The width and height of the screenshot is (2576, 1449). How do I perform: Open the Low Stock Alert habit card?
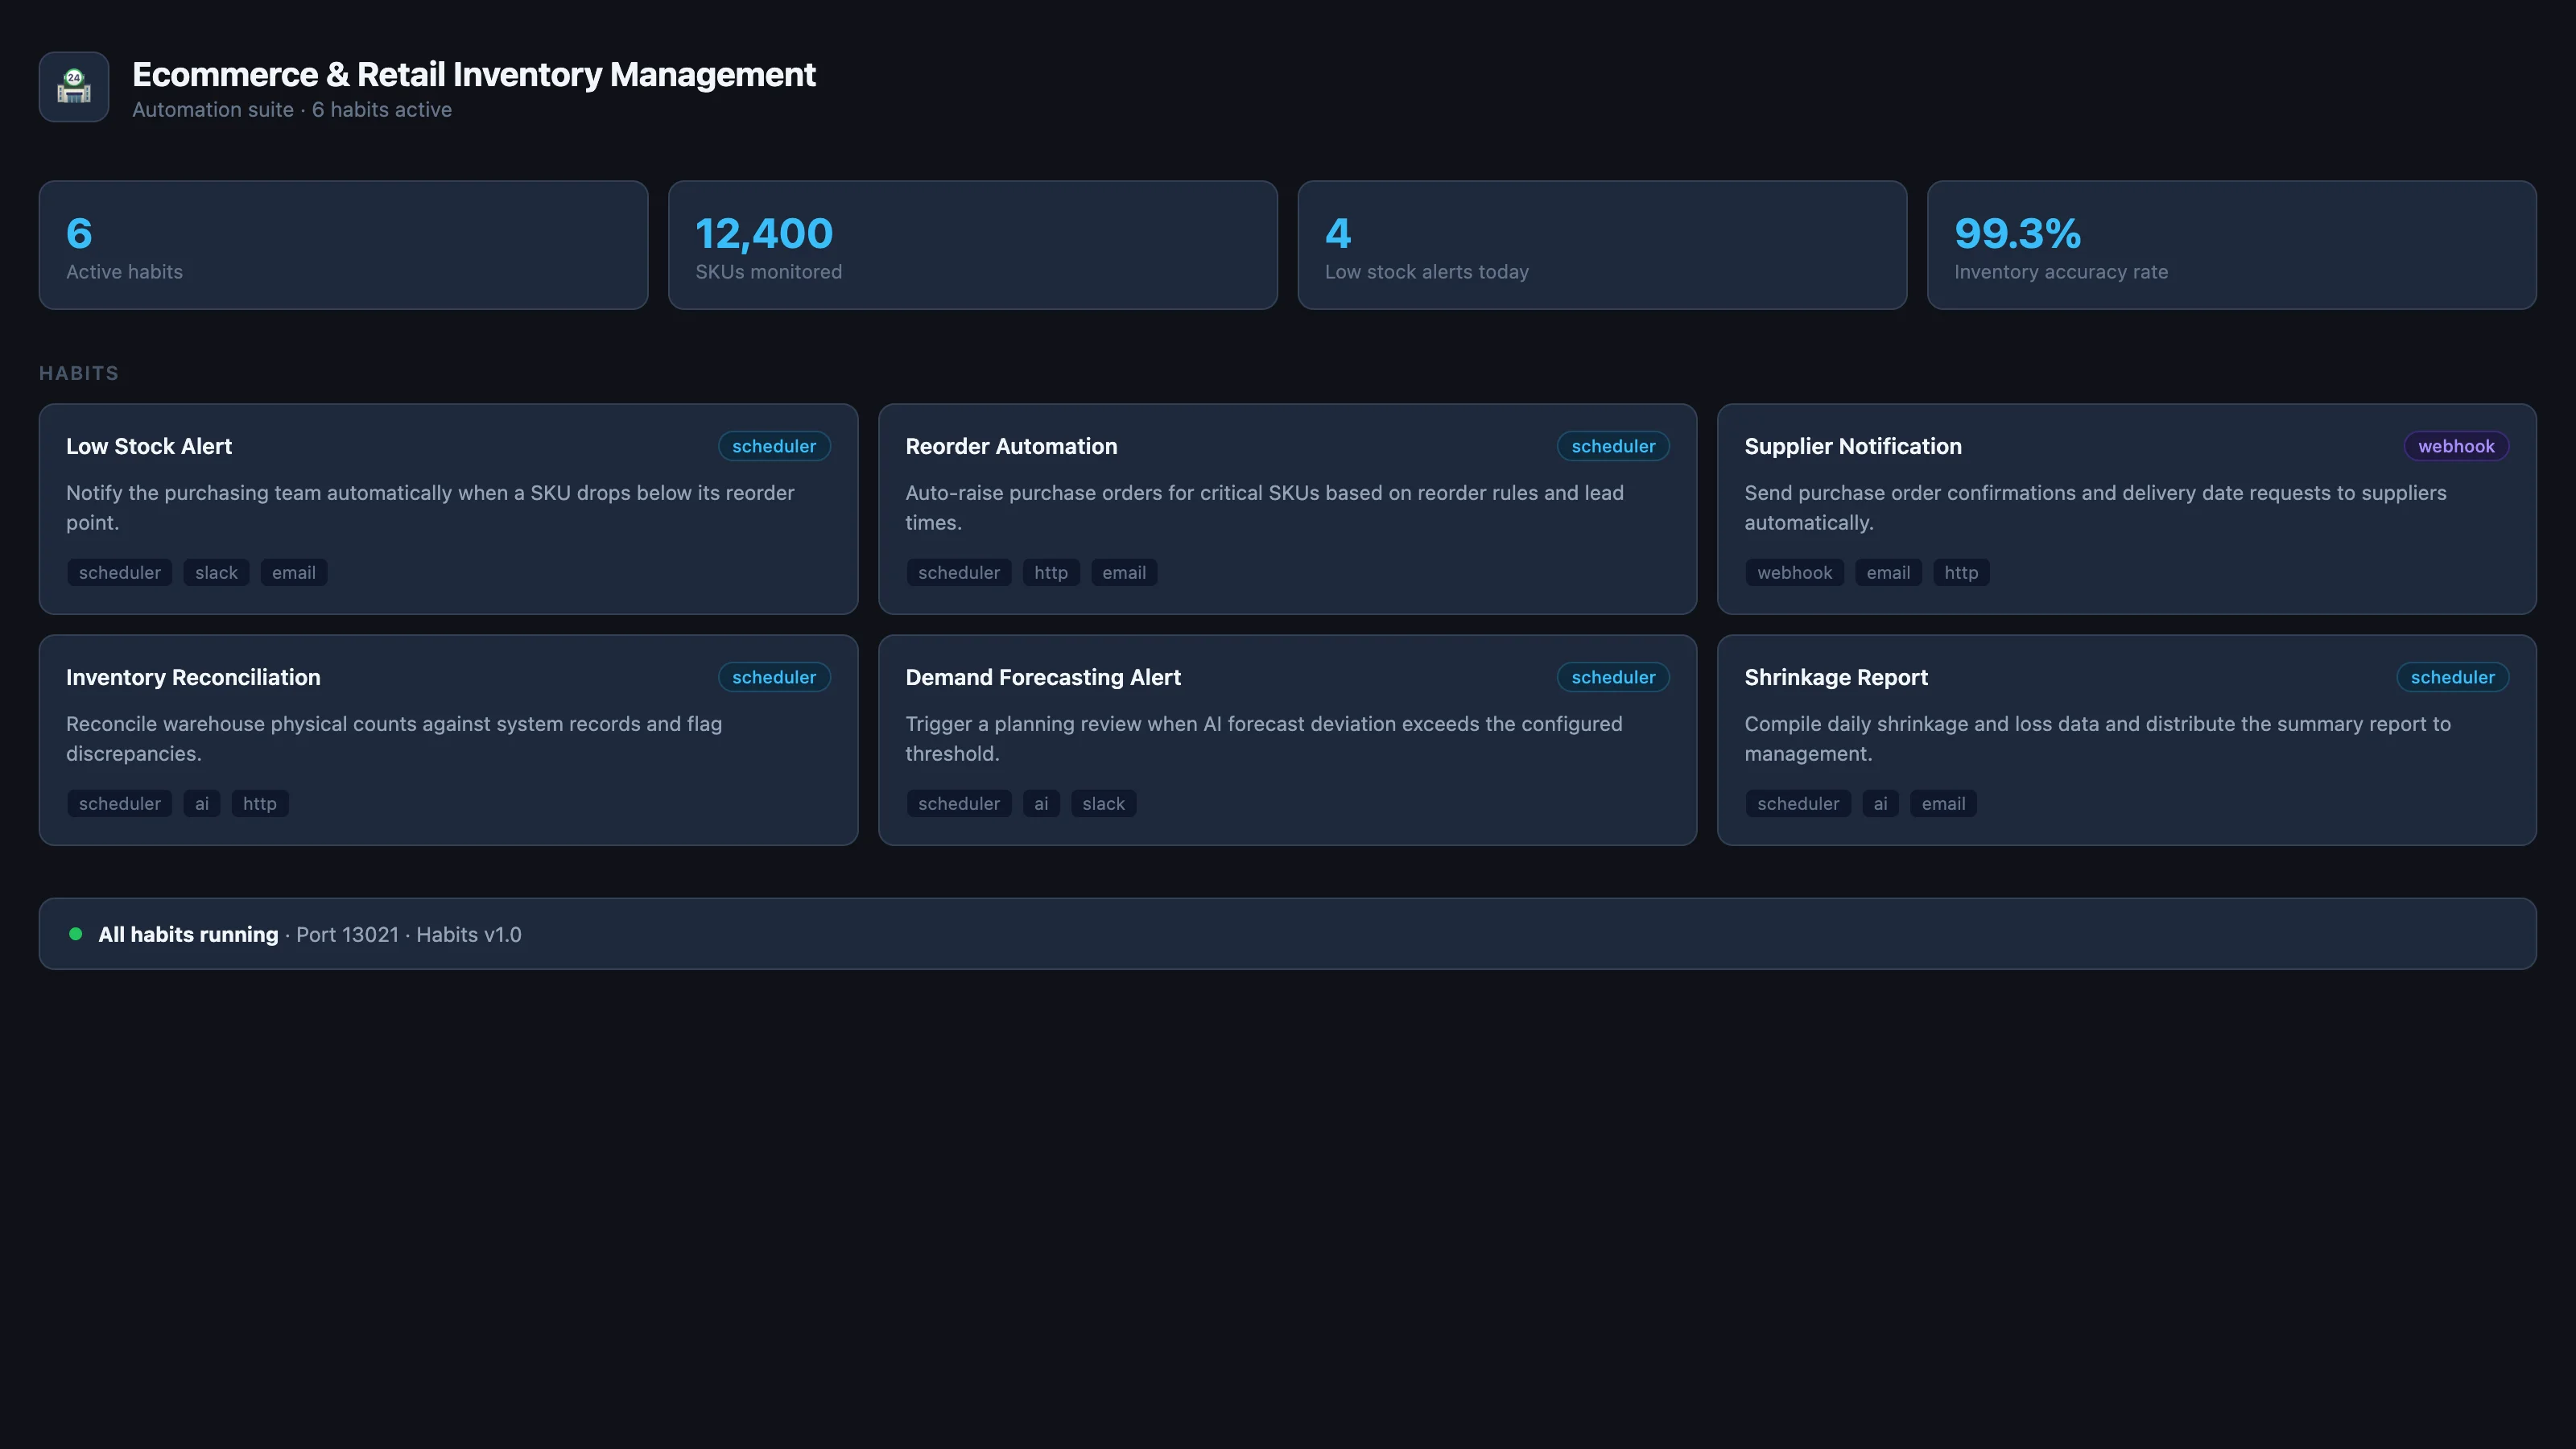click(x=448, y=509)
